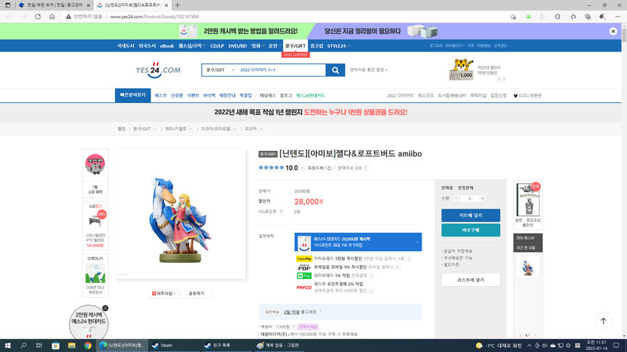627x352 pixels.
Task: Show the tiger banner previous arrow
Action: pyautogui.click(x=499, y=79)
